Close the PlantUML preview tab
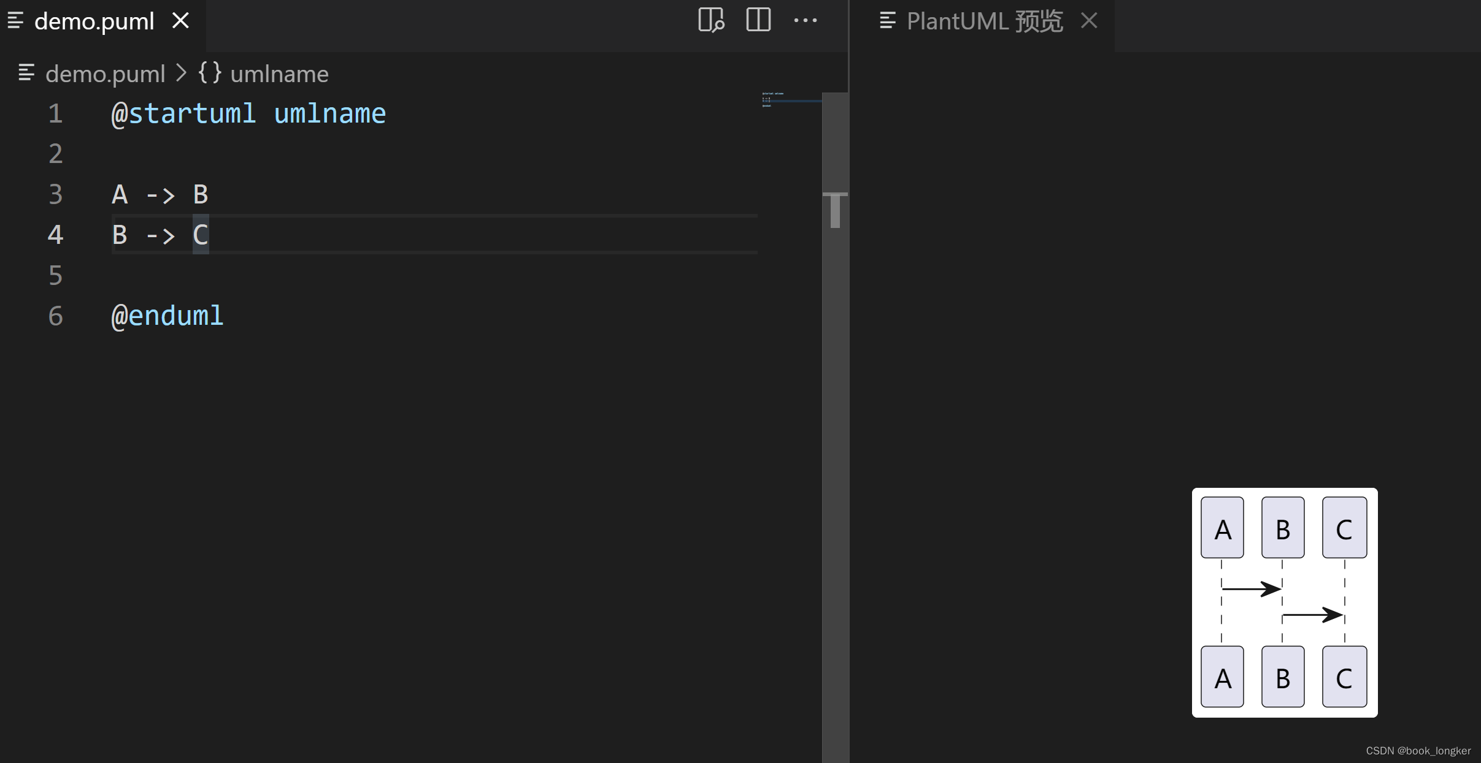Image resolution: width=1481 pixels, height=763 pixels. [1089, 21]
